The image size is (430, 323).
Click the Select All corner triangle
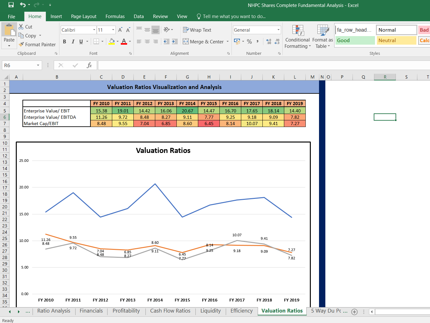tap(6, 77)
